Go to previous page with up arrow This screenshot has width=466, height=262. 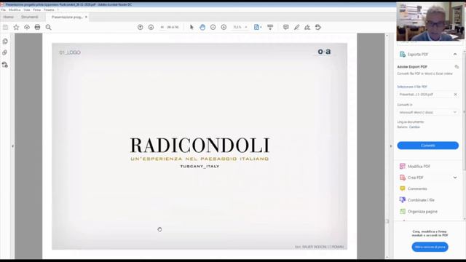point(141,28)
